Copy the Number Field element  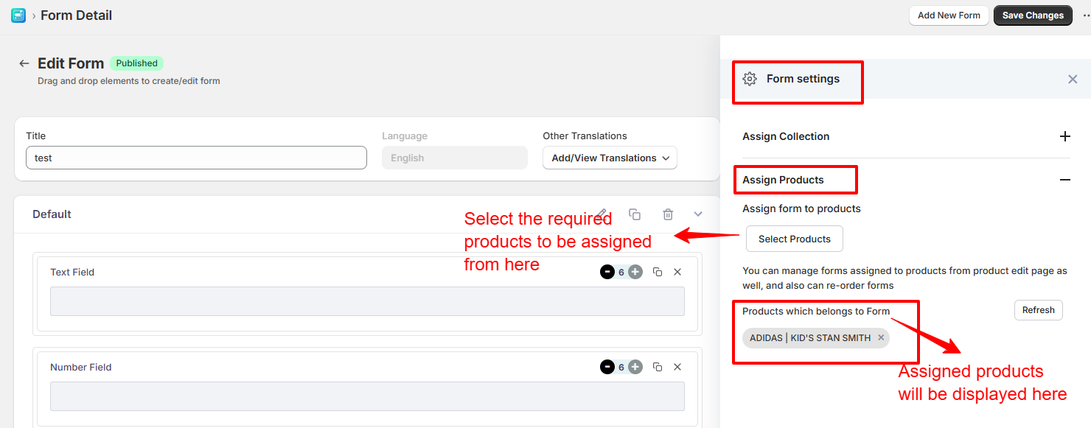click(x=658, y=367)
